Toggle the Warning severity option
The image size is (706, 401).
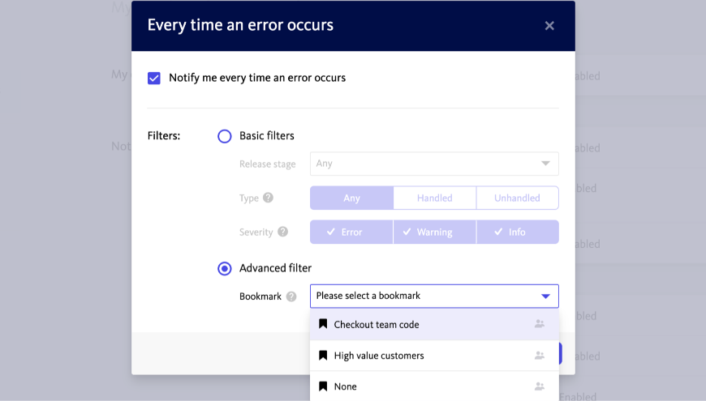pos(434,232)
